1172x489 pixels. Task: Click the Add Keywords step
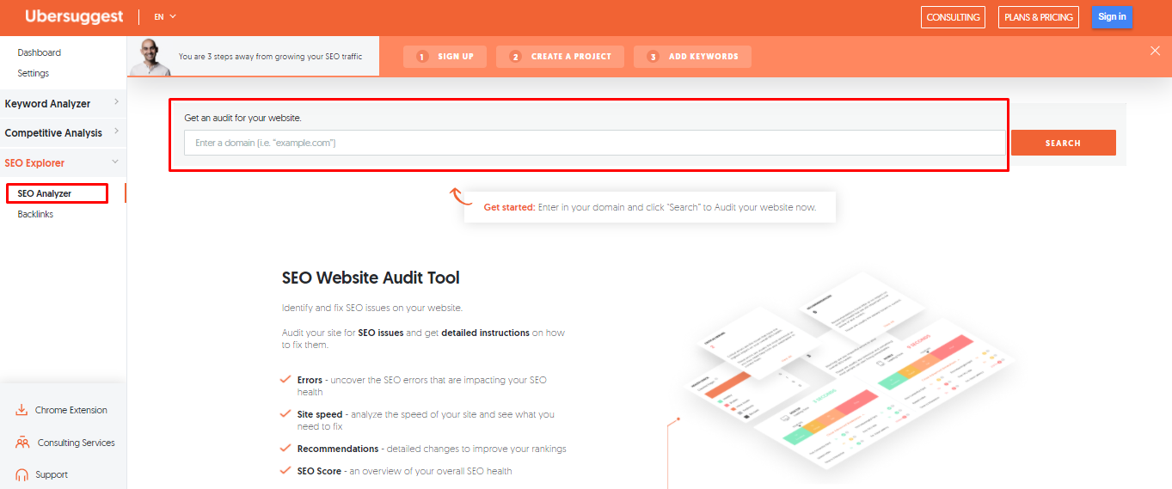coord(692,57)
